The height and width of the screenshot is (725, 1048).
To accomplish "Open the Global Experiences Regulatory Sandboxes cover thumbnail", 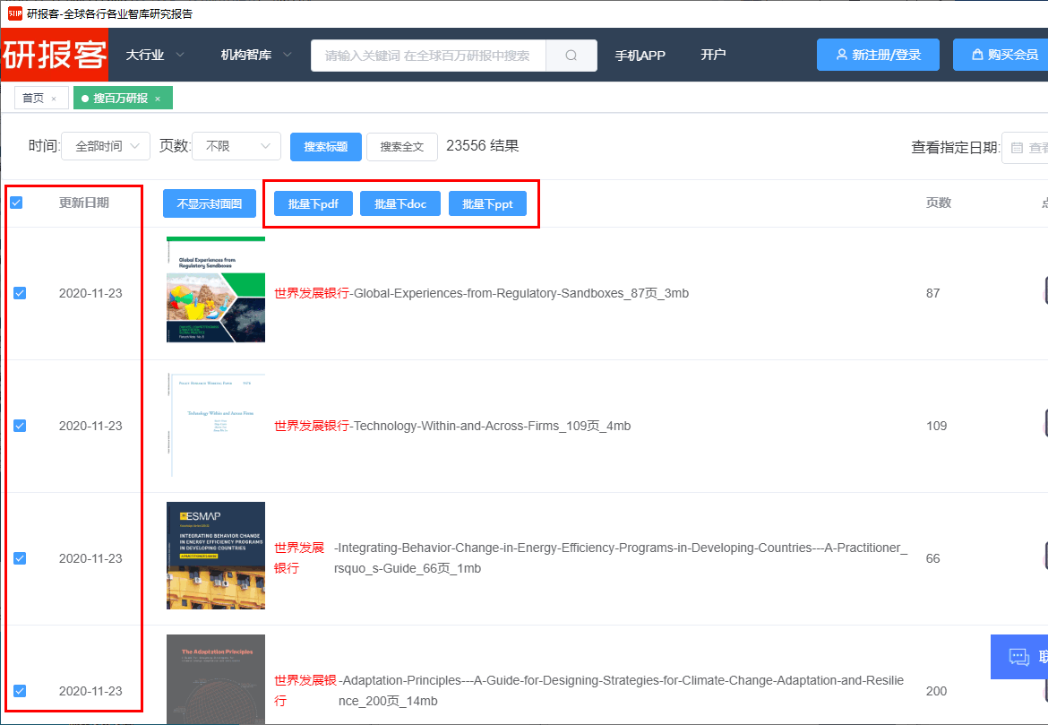I will click(216, 289).
